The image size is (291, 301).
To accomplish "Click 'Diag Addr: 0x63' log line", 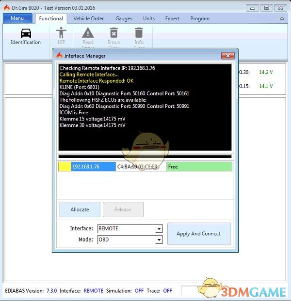I will pos(124,106).
